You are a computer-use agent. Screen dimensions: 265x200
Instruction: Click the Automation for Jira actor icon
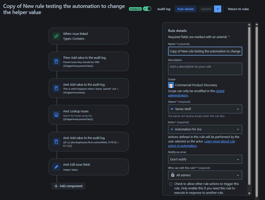tap(172, 129)
